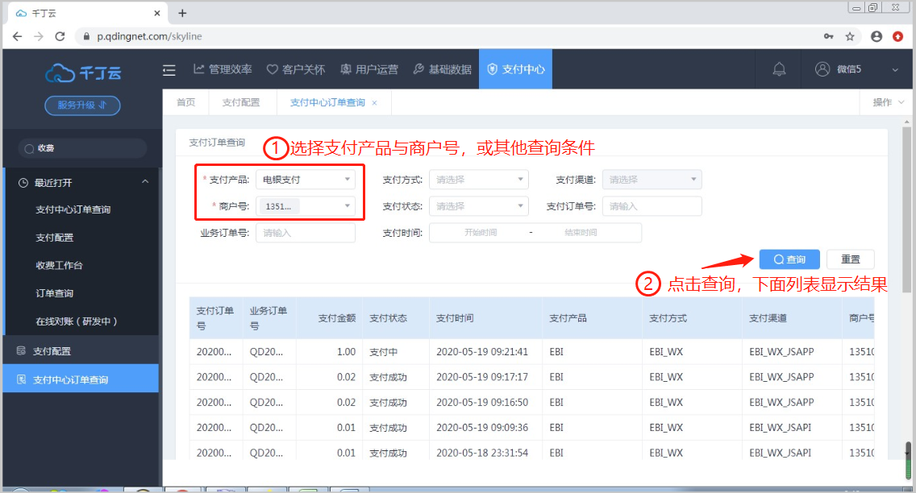916x493 pixels.
Task: Click the 千丁云 cloud logo
Action: pyautogui.click(x=83, y=73)
